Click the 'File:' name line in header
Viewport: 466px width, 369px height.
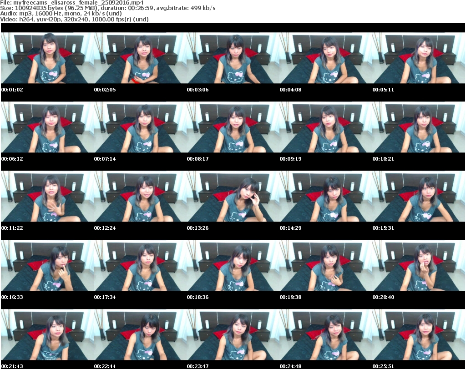point(72,3)
